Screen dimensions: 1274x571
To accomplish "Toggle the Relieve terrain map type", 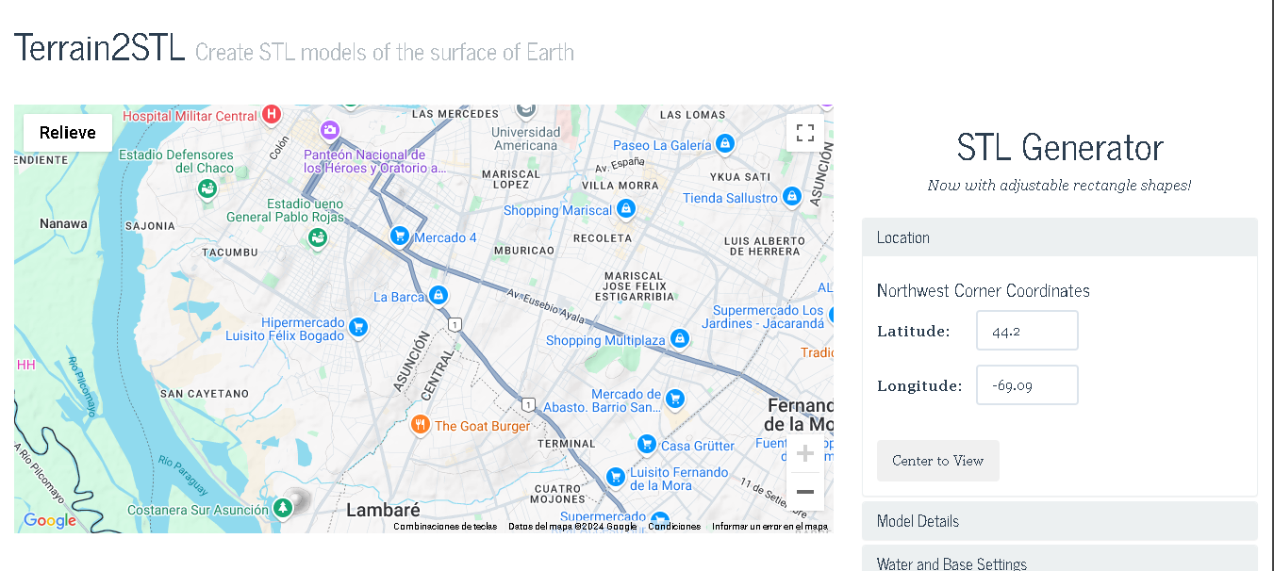I will (68, 133).
